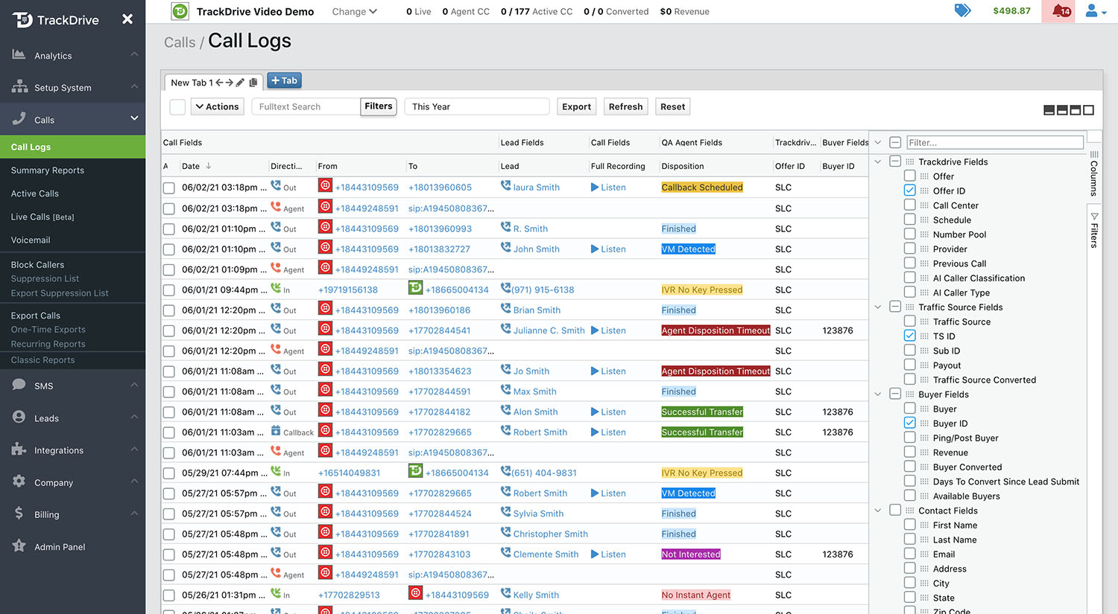Open the Columns side panel tab
The height and width of the screenshot is (614, 1118).
pyautogui.click(x=1094, y=174)
